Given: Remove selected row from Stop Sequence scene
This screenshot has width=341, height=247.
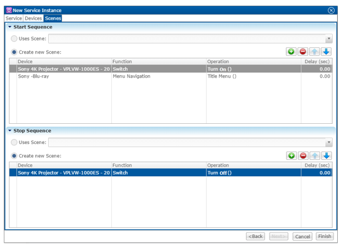Looking at the screenshot, I should click(303, 155).
